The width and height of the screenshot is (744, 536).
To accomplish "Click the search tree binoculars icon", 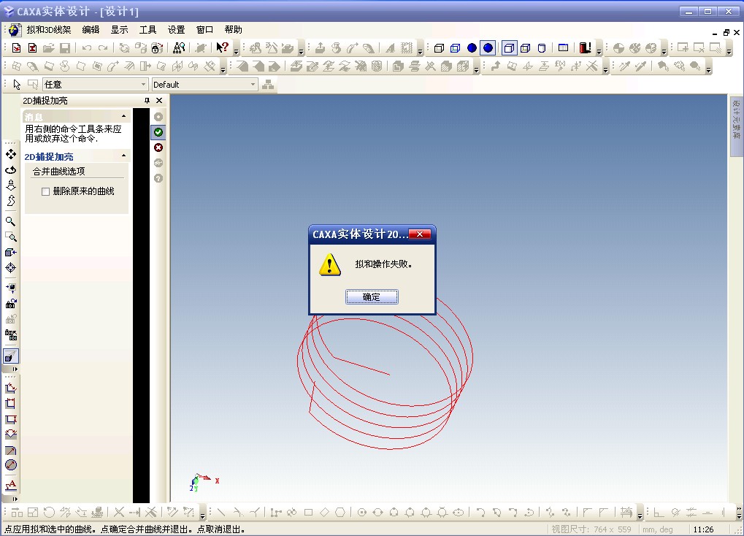I will 179,48.
